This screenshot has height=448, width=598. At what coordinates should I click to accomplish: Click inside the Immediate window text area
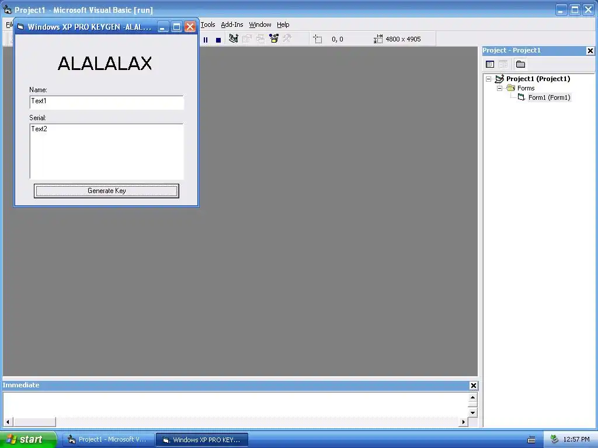pos(236,405)
